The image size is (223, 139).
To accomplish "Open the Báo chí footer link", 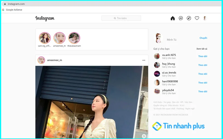I will point(176,102).
